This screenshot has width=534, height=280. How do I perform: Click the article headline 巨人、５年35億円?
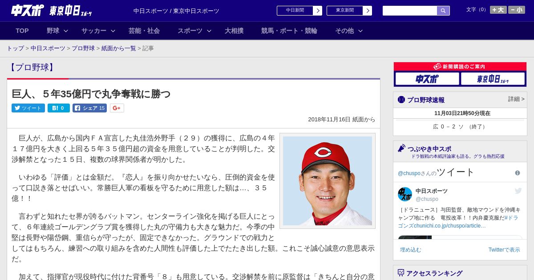(x=91, y=94)
